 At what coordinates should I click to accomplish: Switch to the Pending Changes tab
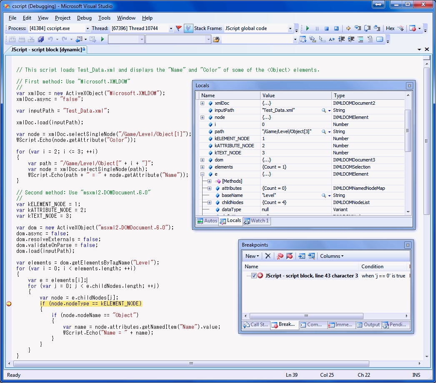[x=395, y=325]
